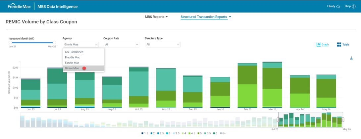This screenshot has height=139, width=361.
Task: Open the MBS Reports menu
Action: [x=156, y=17]
